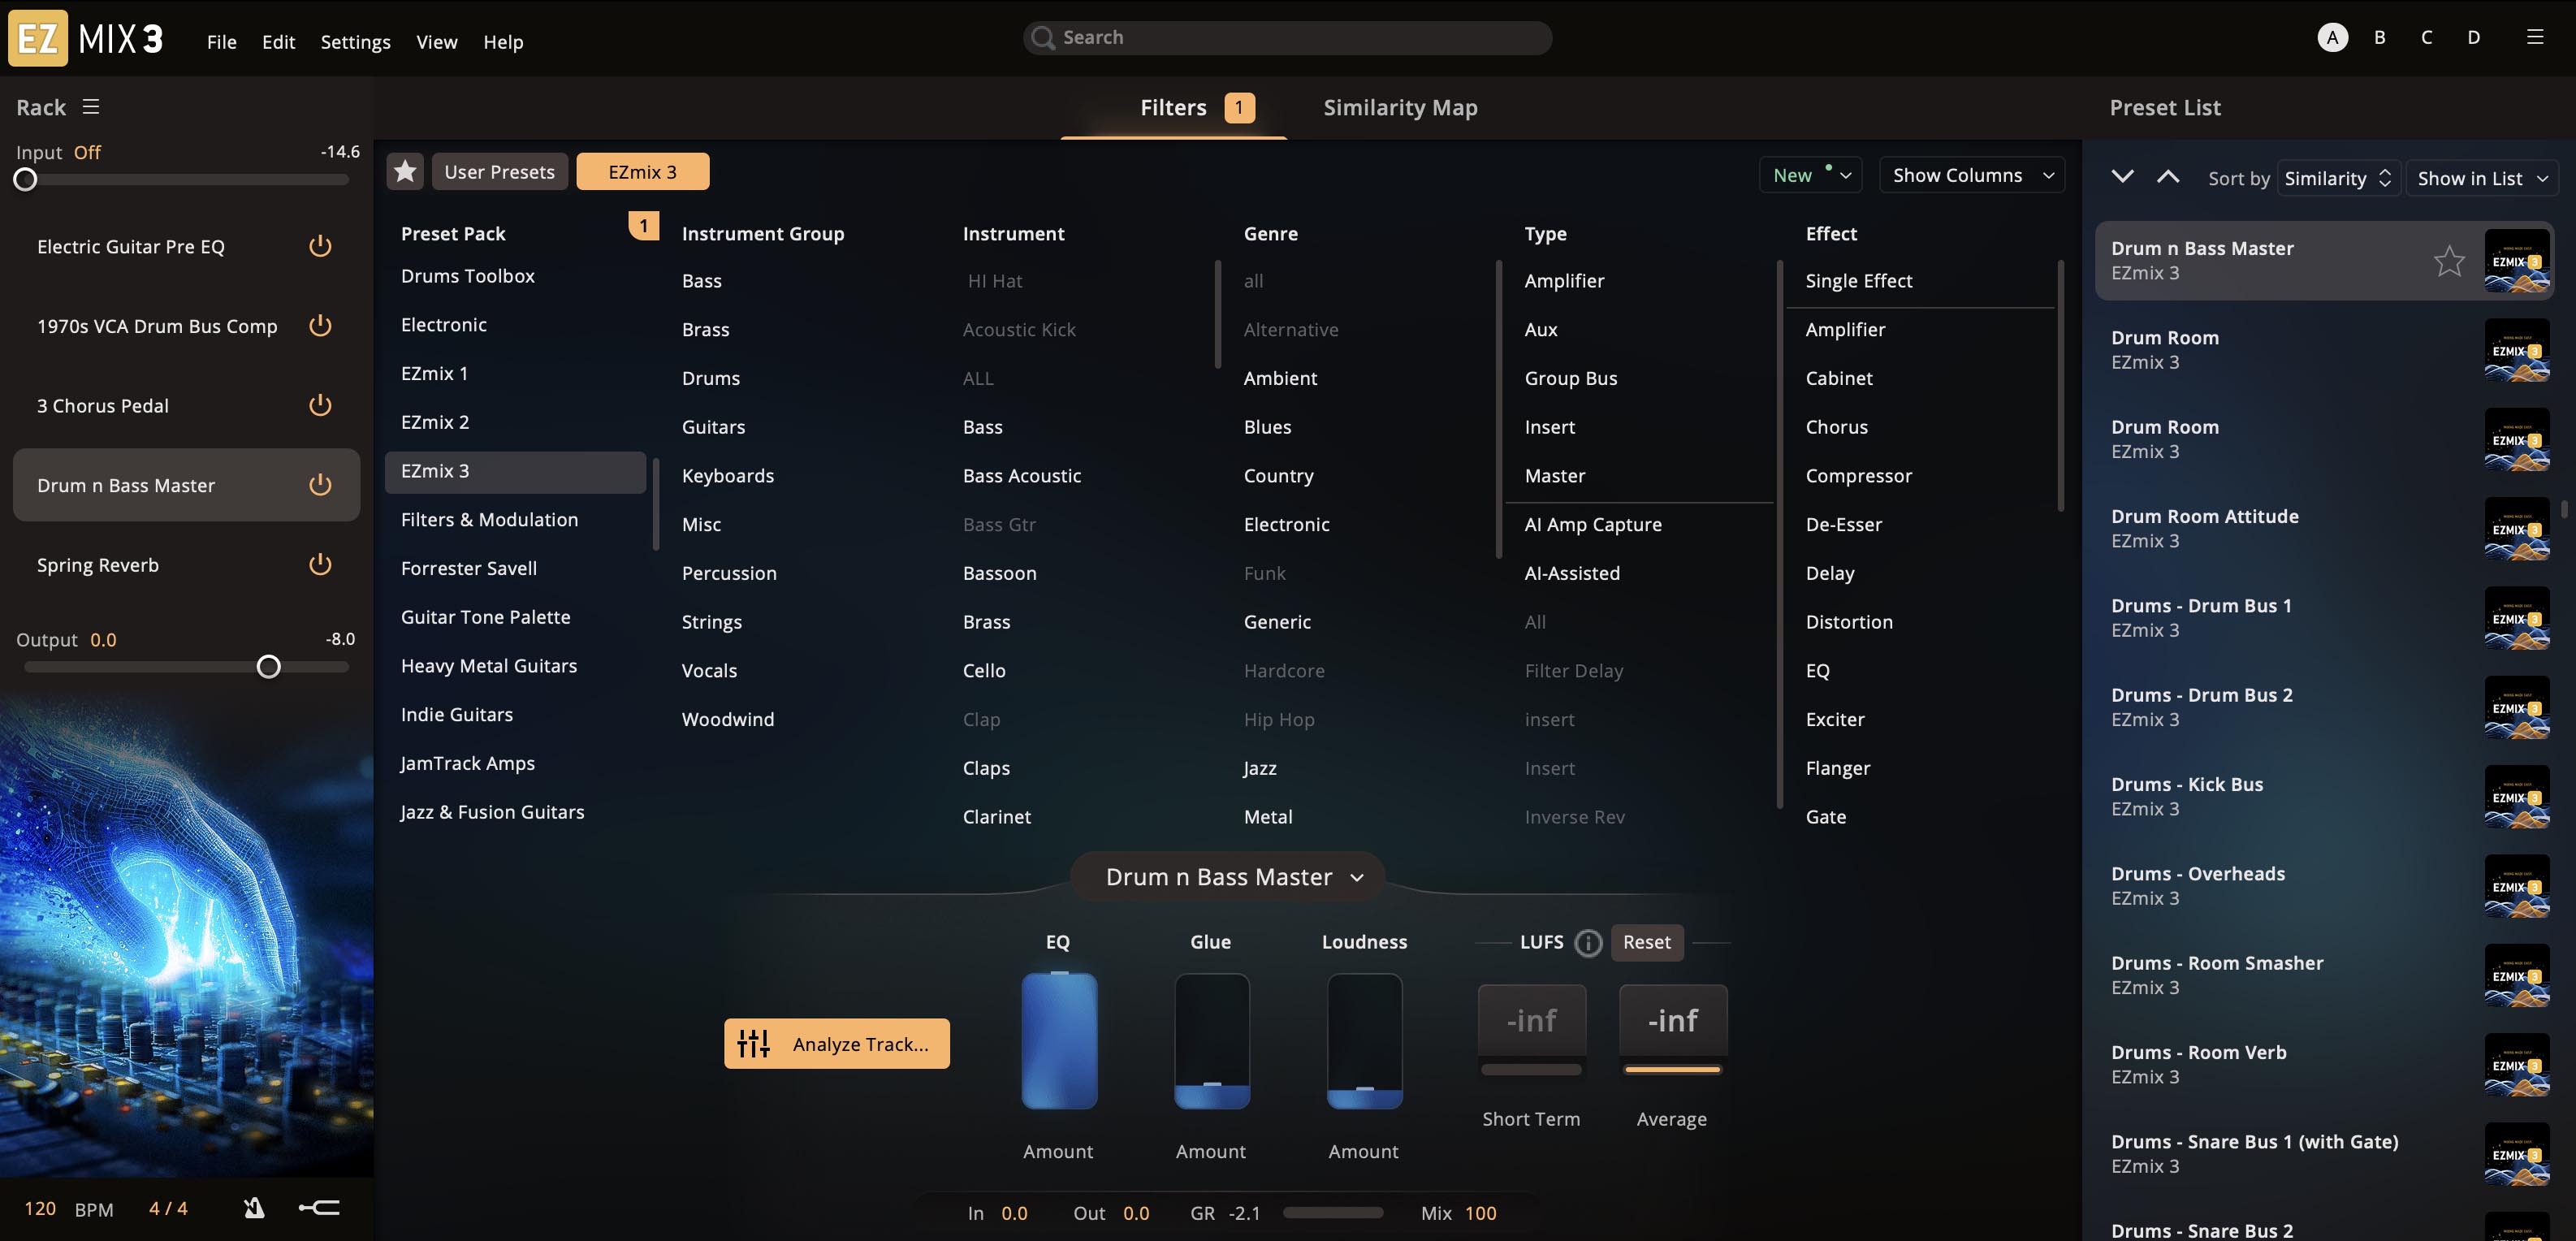Adjust the Input level slider handle
Image resolution: width=2576 pixels, height=1241 pixels.
pos(25,180)
